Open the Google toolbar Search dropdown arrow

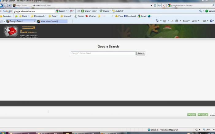pyautogui.click(x=66, y=11)
